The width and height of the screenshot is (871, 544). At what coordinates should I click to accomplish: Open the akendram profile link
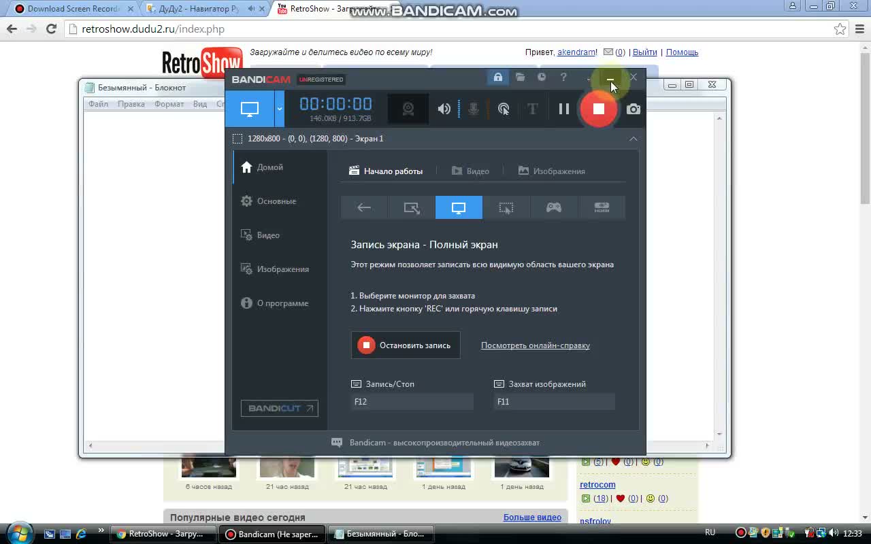coord(576,52)
